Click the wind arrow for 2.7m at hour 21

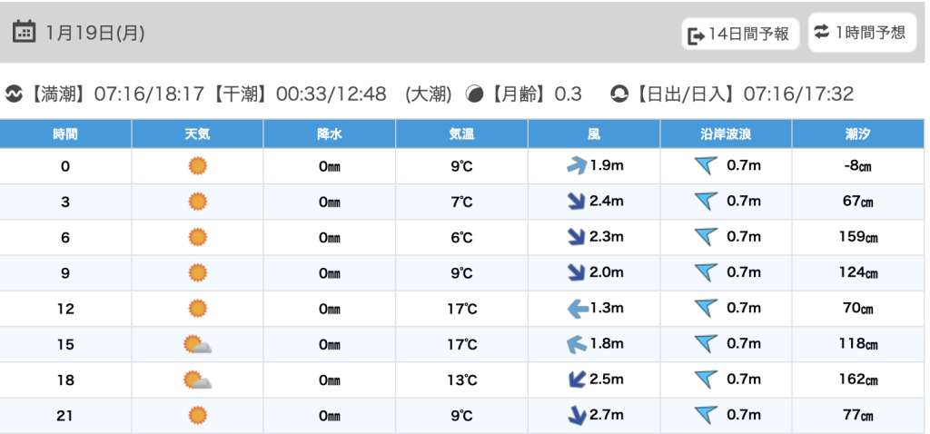point(577,416)
